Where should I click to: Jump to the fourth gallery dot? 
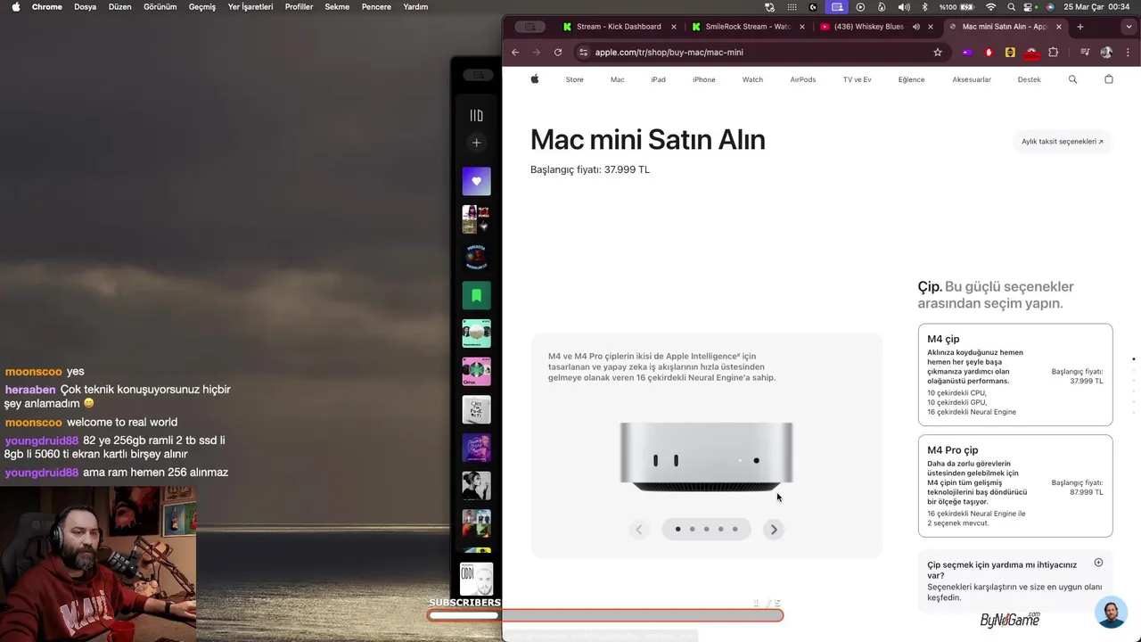click(x=720, y=530)
